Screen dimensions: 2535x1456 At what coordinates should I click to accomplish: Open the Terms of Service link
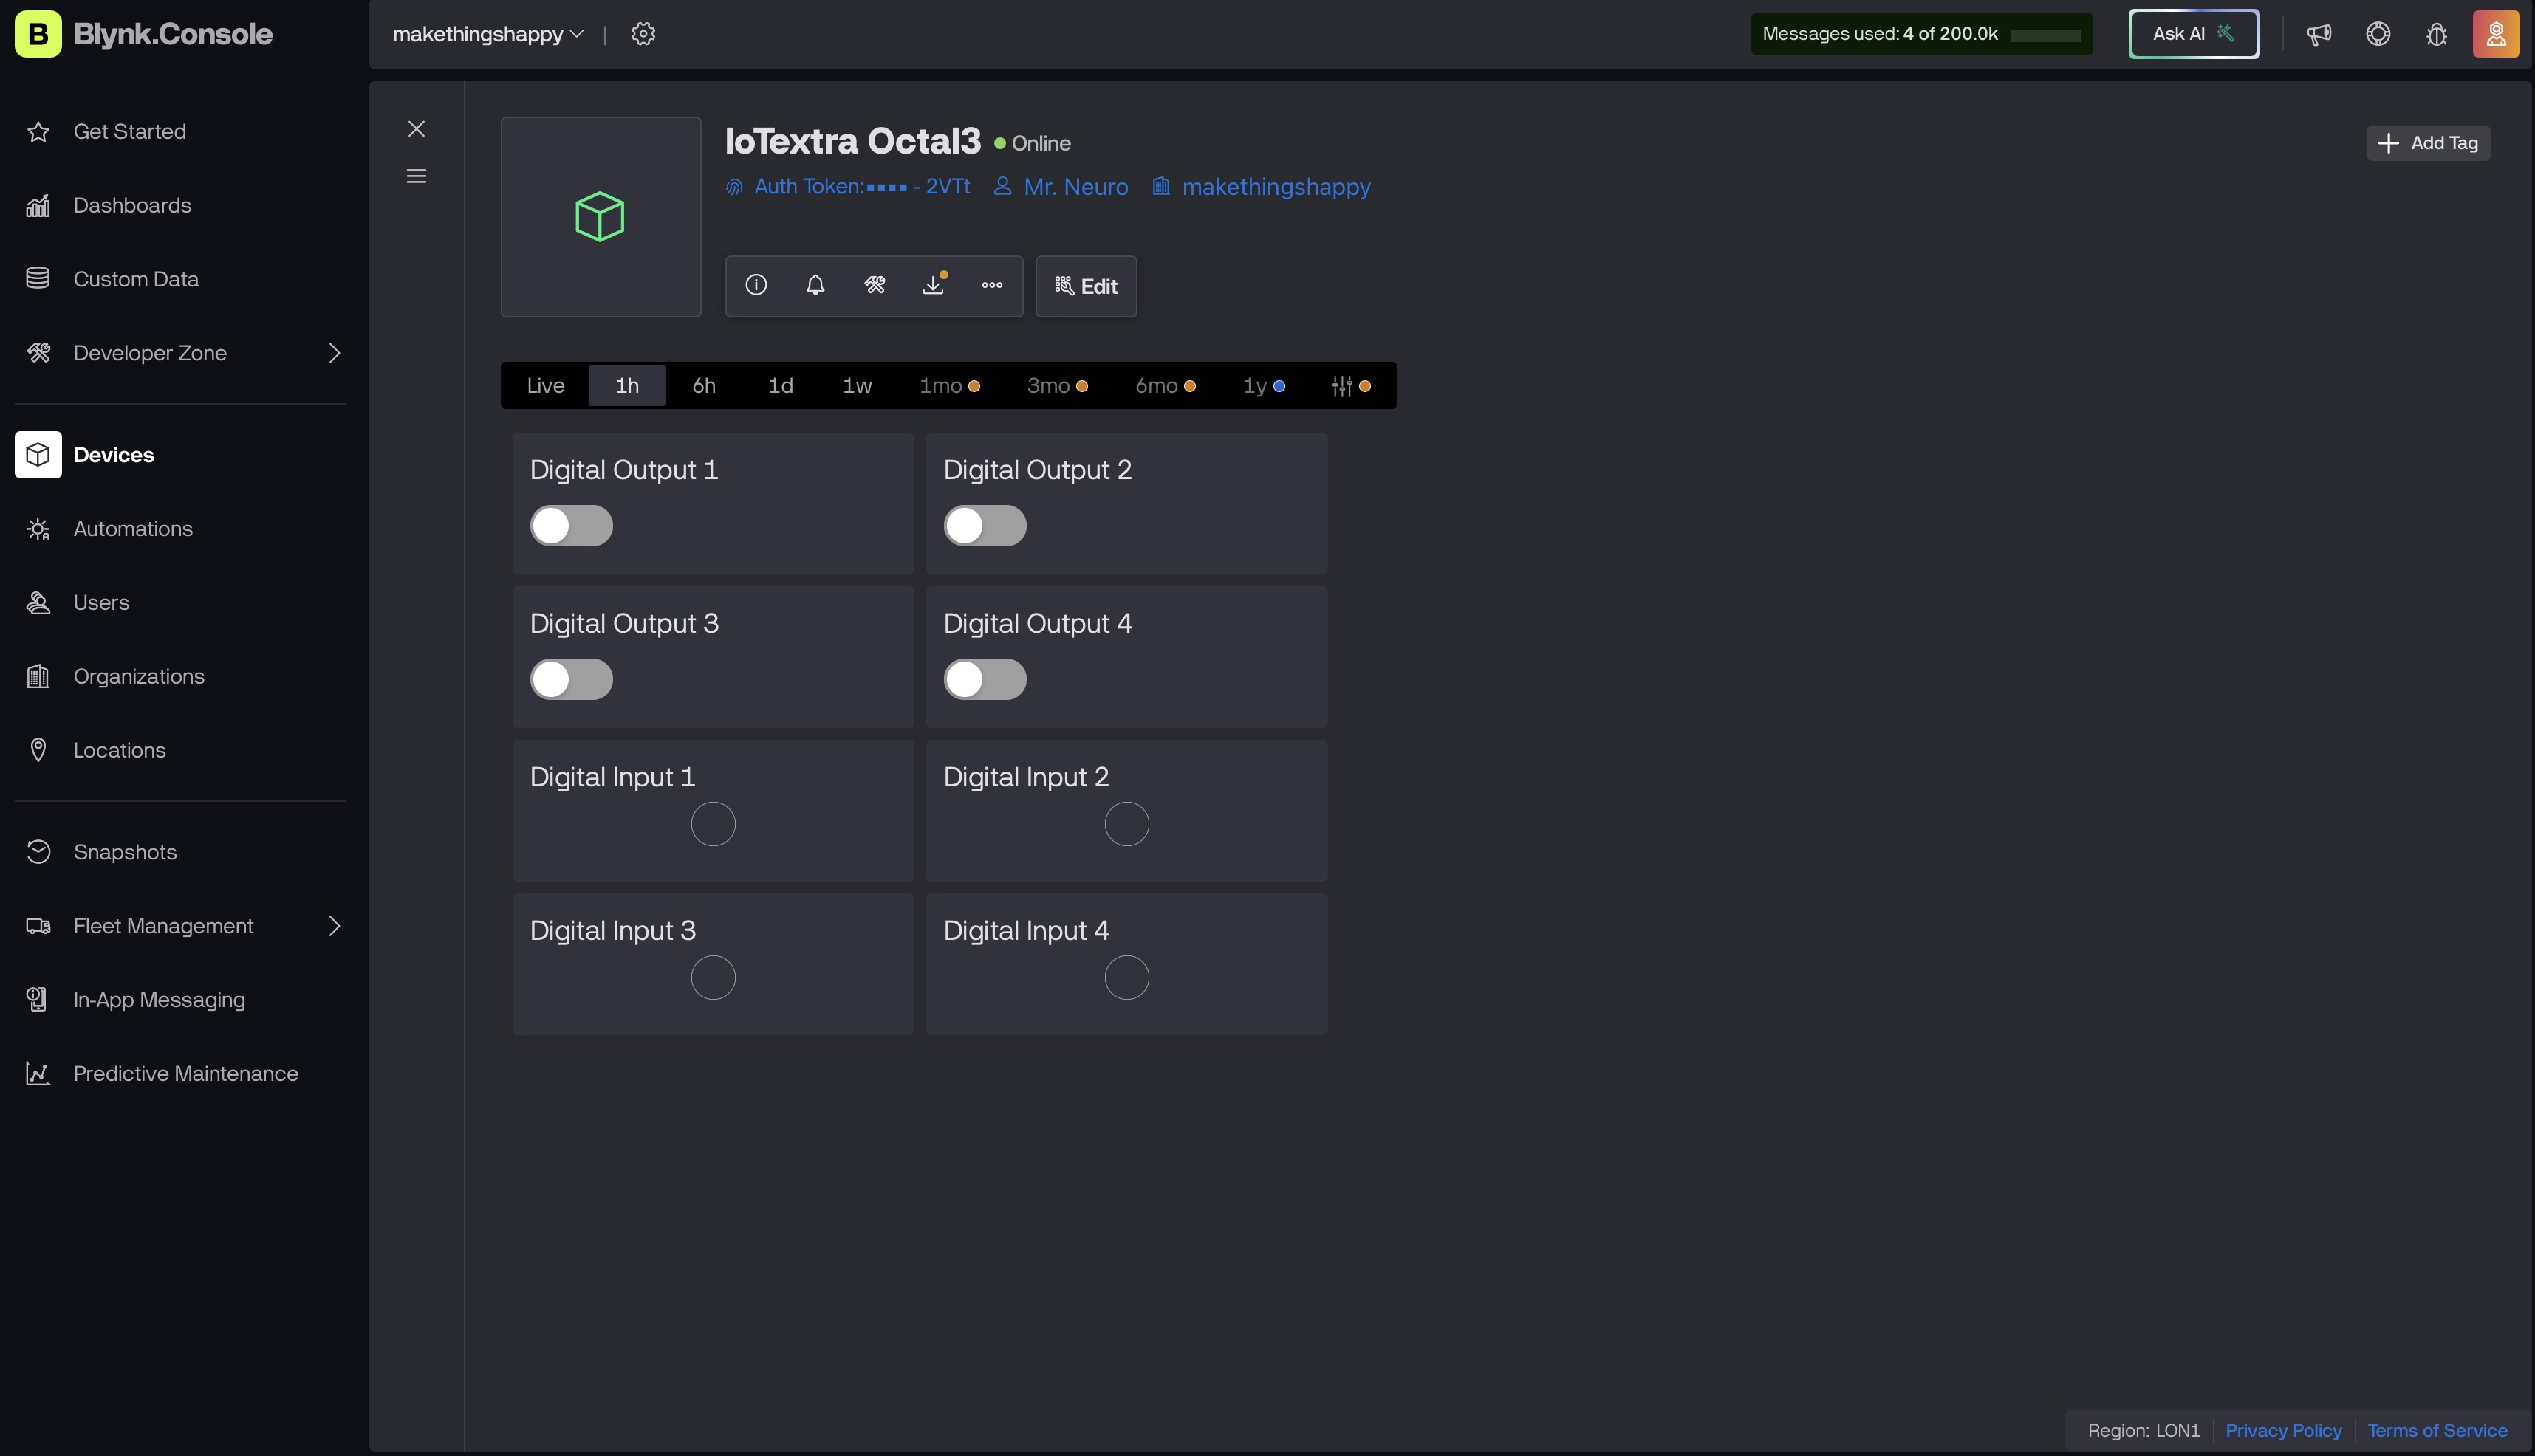[2438, 1431]
